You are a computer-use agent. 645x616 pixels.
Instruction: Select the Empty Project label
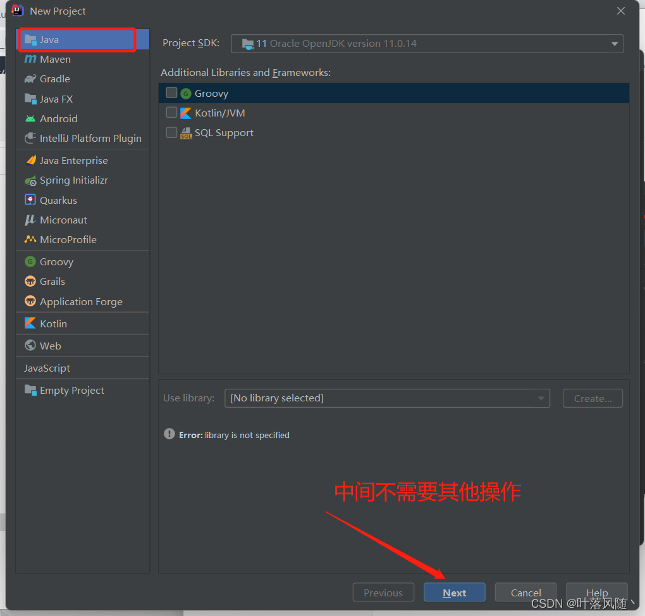[72, 391]
